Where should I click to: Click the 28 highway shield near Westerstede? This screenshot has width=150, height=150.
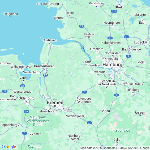[x=5, y=91]
